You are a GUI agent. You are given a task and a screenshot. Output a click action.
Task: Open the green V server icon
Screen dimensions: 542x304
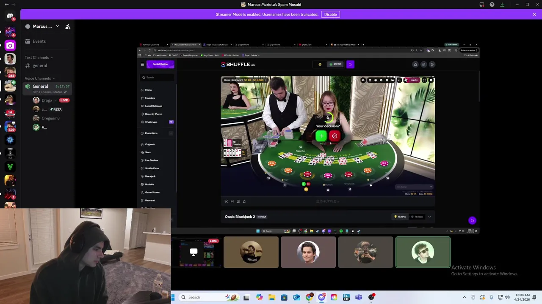coord(10,167)
